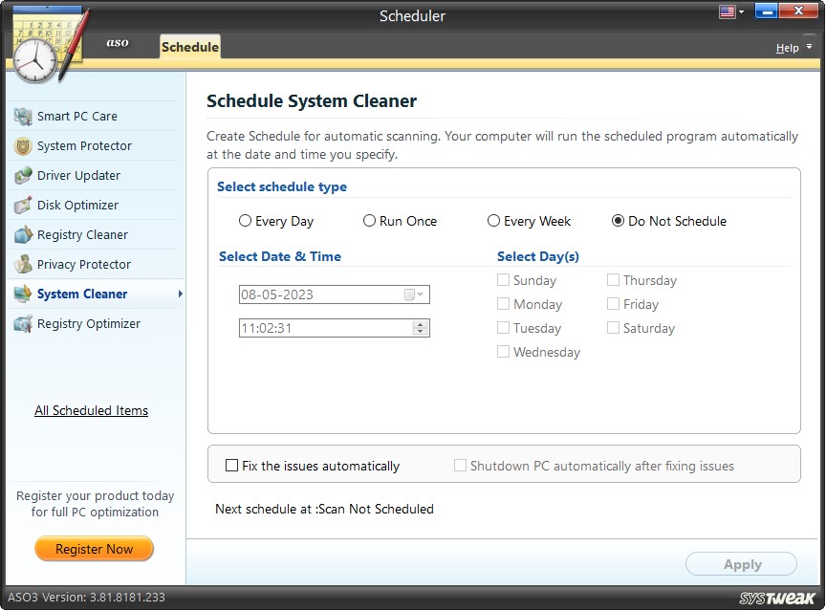Switch to the Schedule tab
The image size is (826, 611).
188,46
